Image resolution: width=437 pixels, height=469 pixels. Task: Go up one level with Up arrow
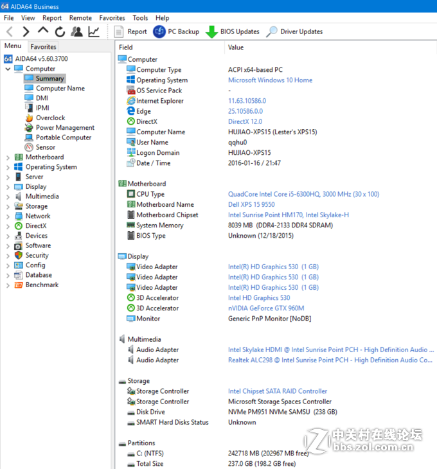pos(43,31)
